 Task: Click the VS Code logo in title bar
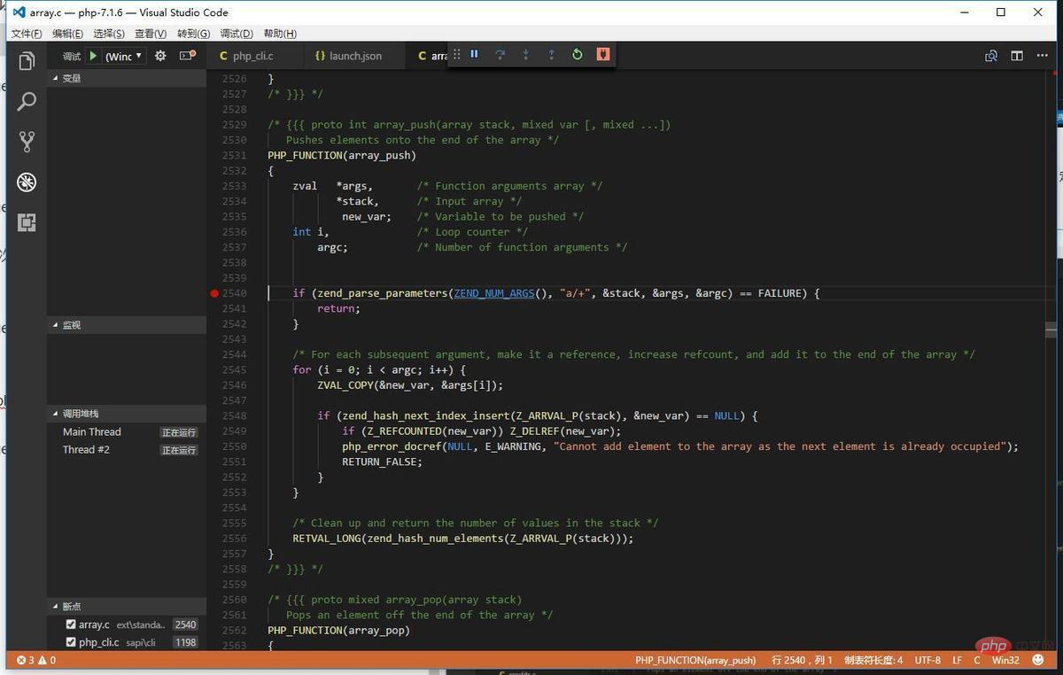click(19, 12)
